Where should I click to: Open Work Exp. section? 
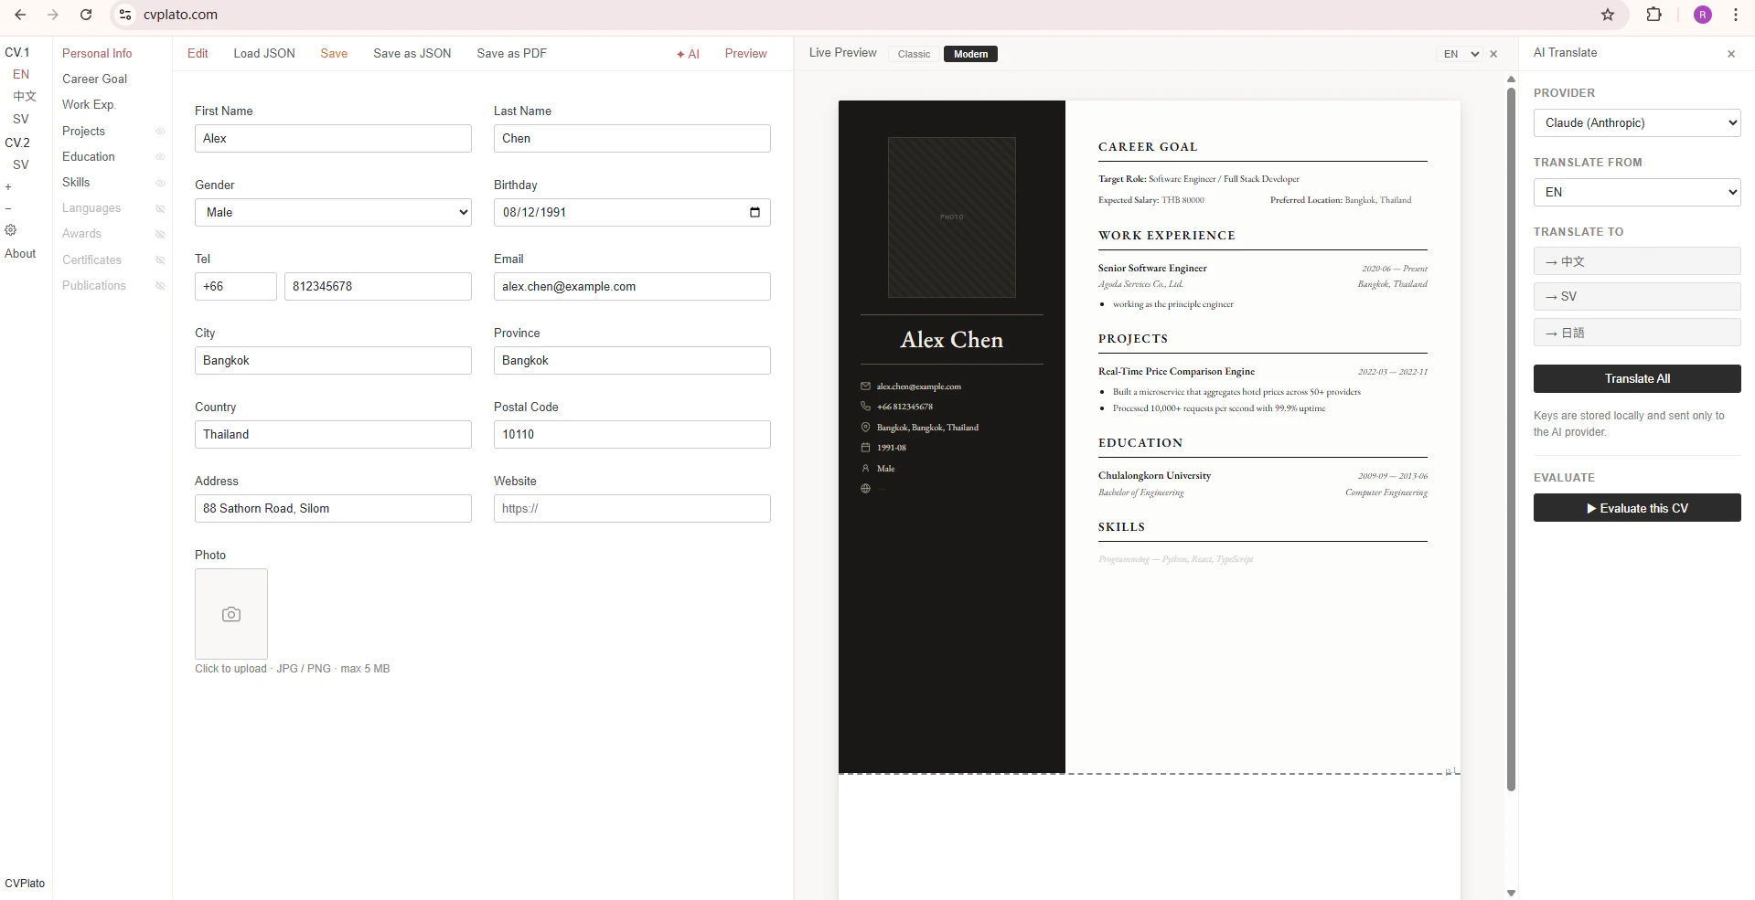click(x=89, y=104)
